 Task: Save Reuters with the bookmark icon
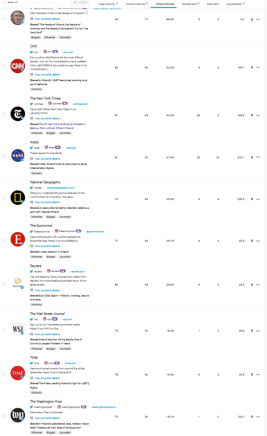pyautogui.click(x=252, y=285)
